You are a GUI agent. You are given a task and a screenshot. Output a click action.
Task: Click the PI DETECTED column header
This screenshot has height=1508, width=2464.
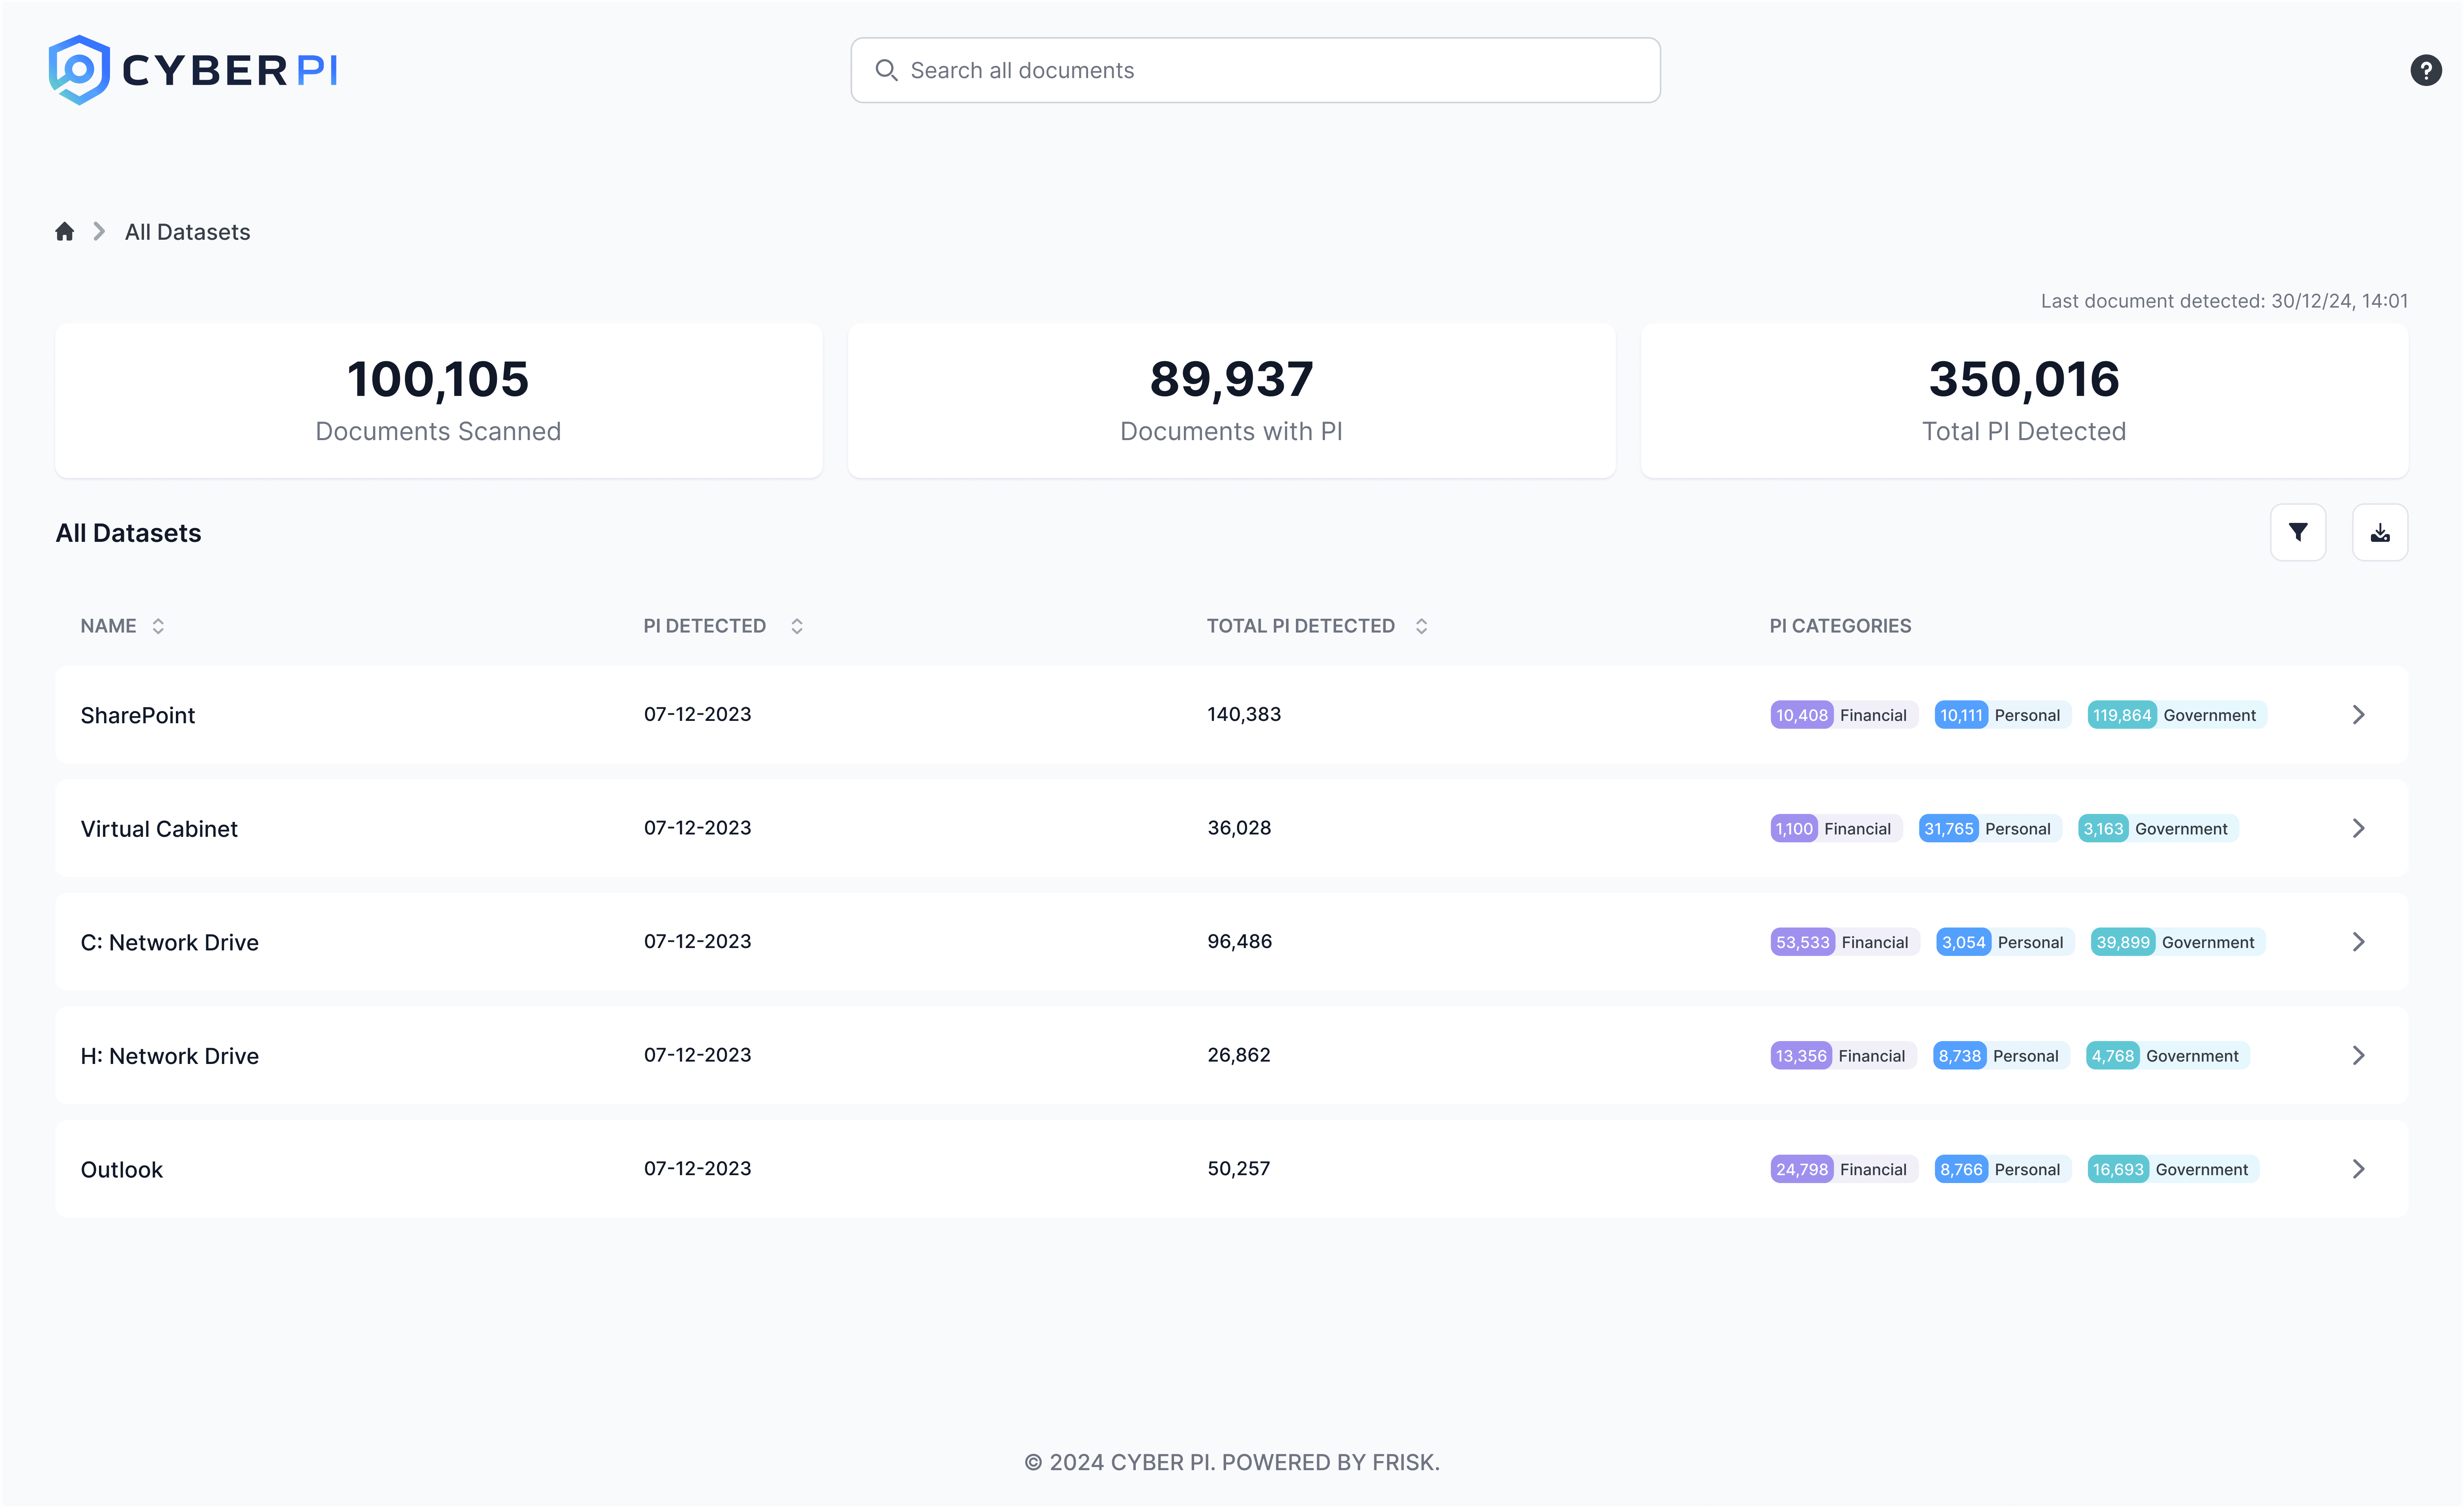click(705, 626)
